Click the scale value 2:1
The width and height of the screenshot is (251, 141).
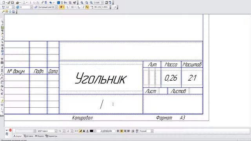pos(192,78)
